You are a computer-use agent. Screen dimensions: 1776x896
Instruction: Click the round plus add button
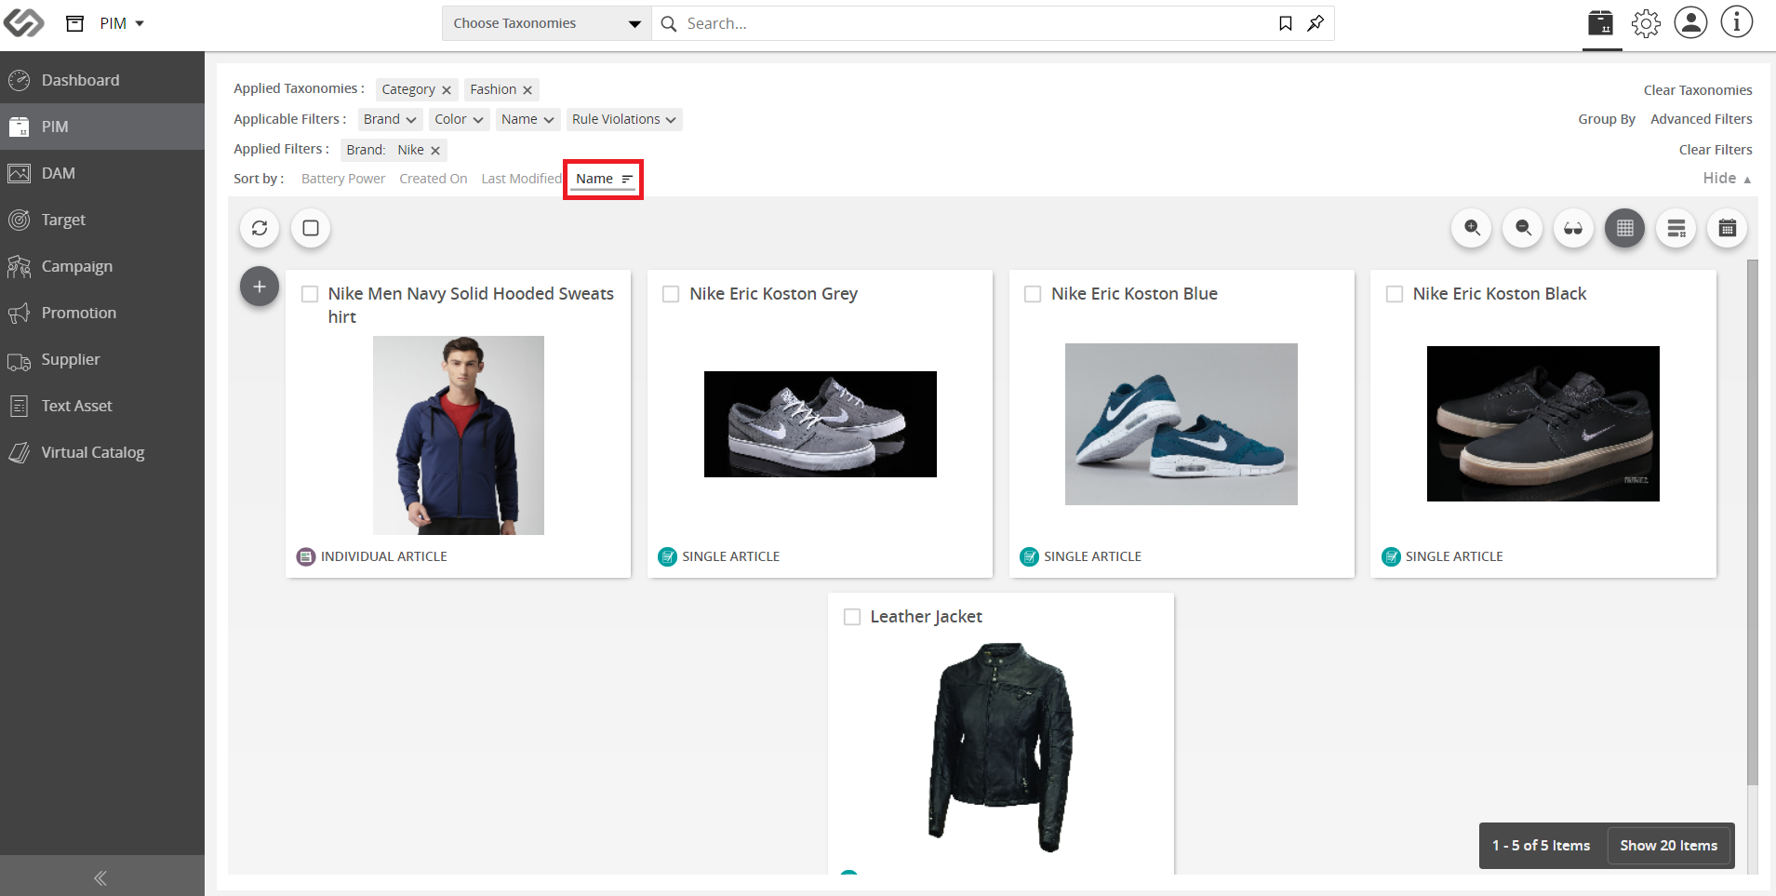click(260, 287)
